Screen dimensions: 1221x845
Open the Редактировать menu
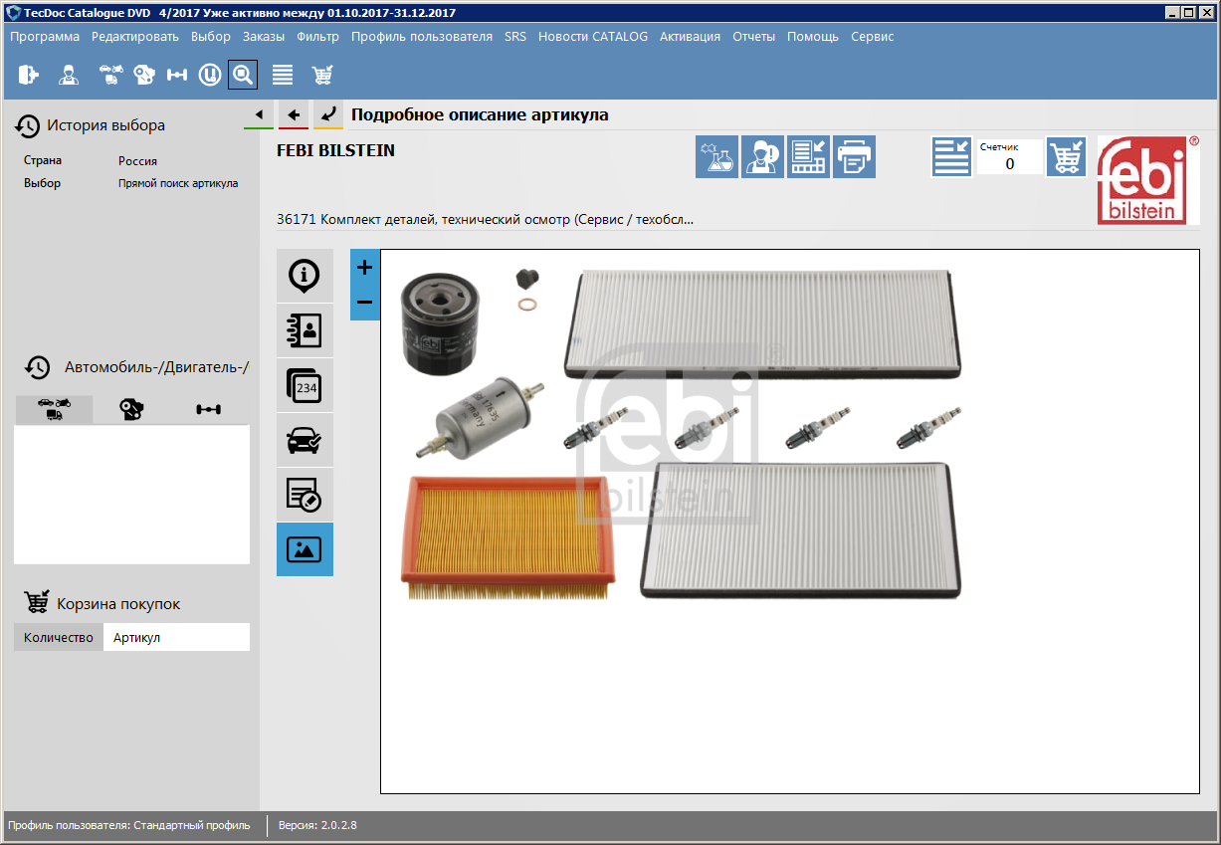pyautogui.click(x=135, y=37)
